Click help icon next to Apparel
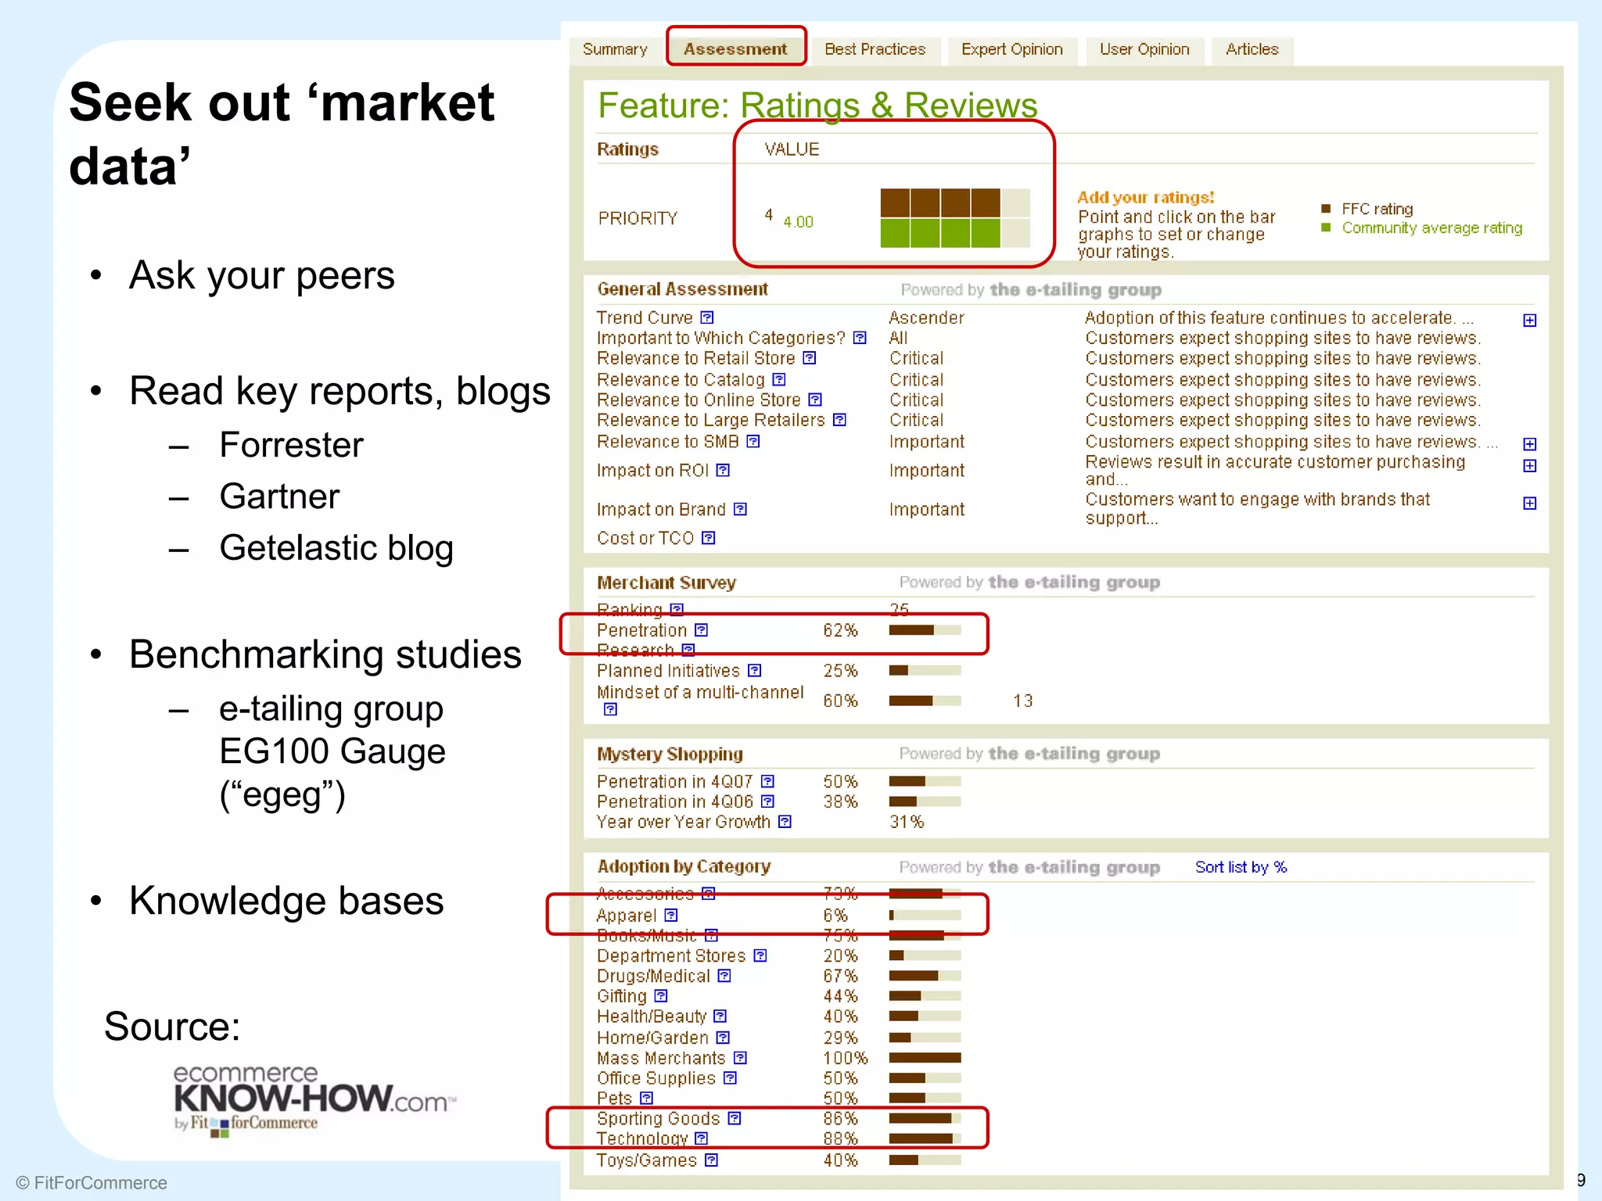1602x1201 pixels. (x=671, y=915)
